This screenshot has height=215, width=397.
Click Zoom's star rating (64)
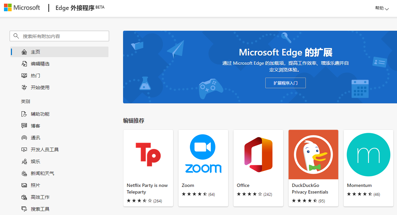pyautogui.click(x=198, y=194)
